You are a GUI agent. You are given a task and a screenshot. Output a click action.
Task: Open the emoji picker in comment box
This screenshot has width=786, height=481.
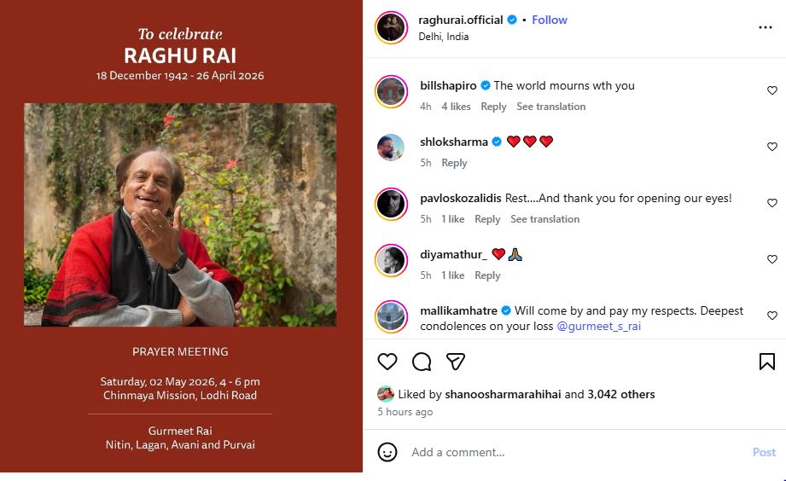(387, 452)
